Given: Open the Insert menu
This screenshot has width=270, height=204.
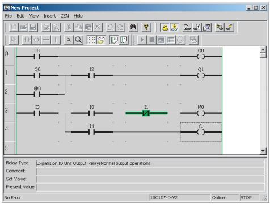Looking at the screenshot, I should 50,16.
